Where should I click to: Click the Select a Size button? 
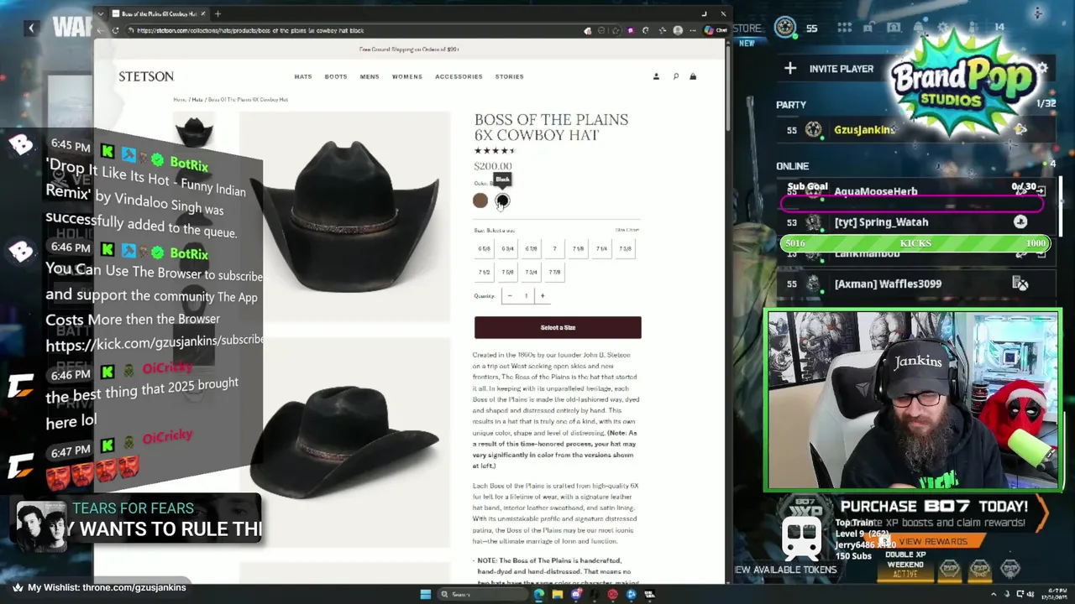point(558,327)
